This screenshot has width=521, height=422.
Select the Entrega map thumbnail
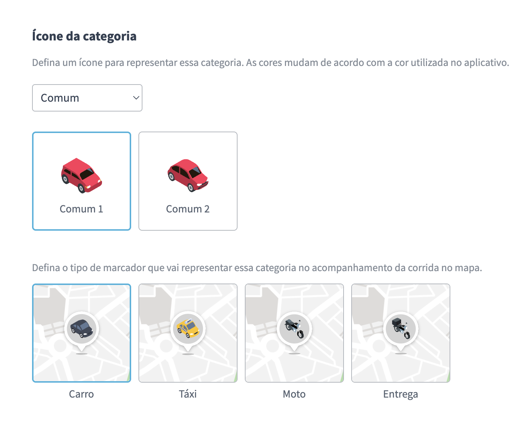[401, 333]
